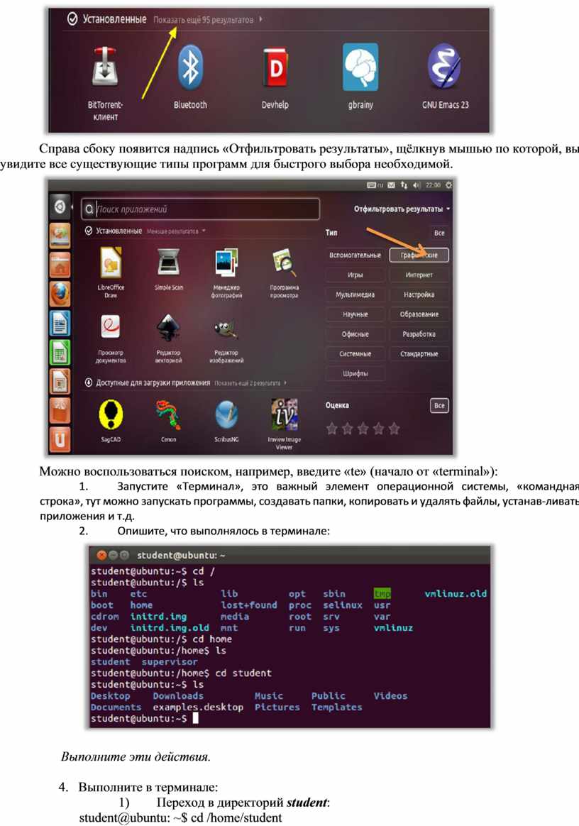Launch the gbrainy brain icon
This screenshot has width=579, height=826.
pyautogui.click(x=360, y=67)
